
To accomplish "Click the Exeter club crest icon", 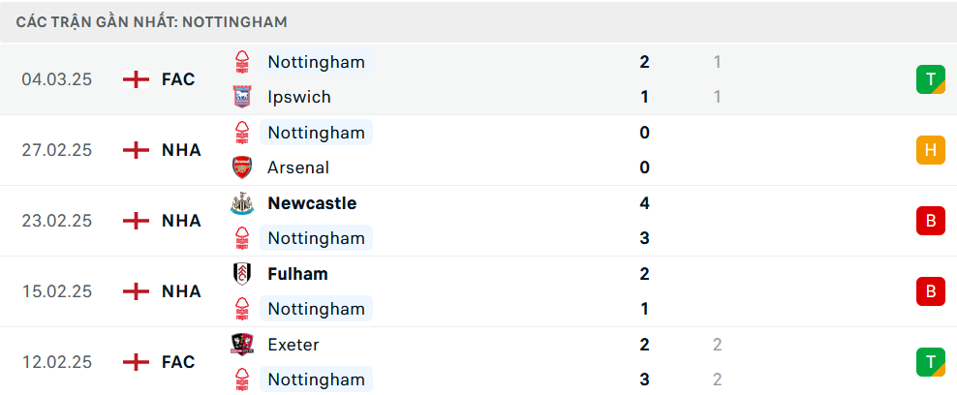I will pyautogui.click(x=241, y=345).
